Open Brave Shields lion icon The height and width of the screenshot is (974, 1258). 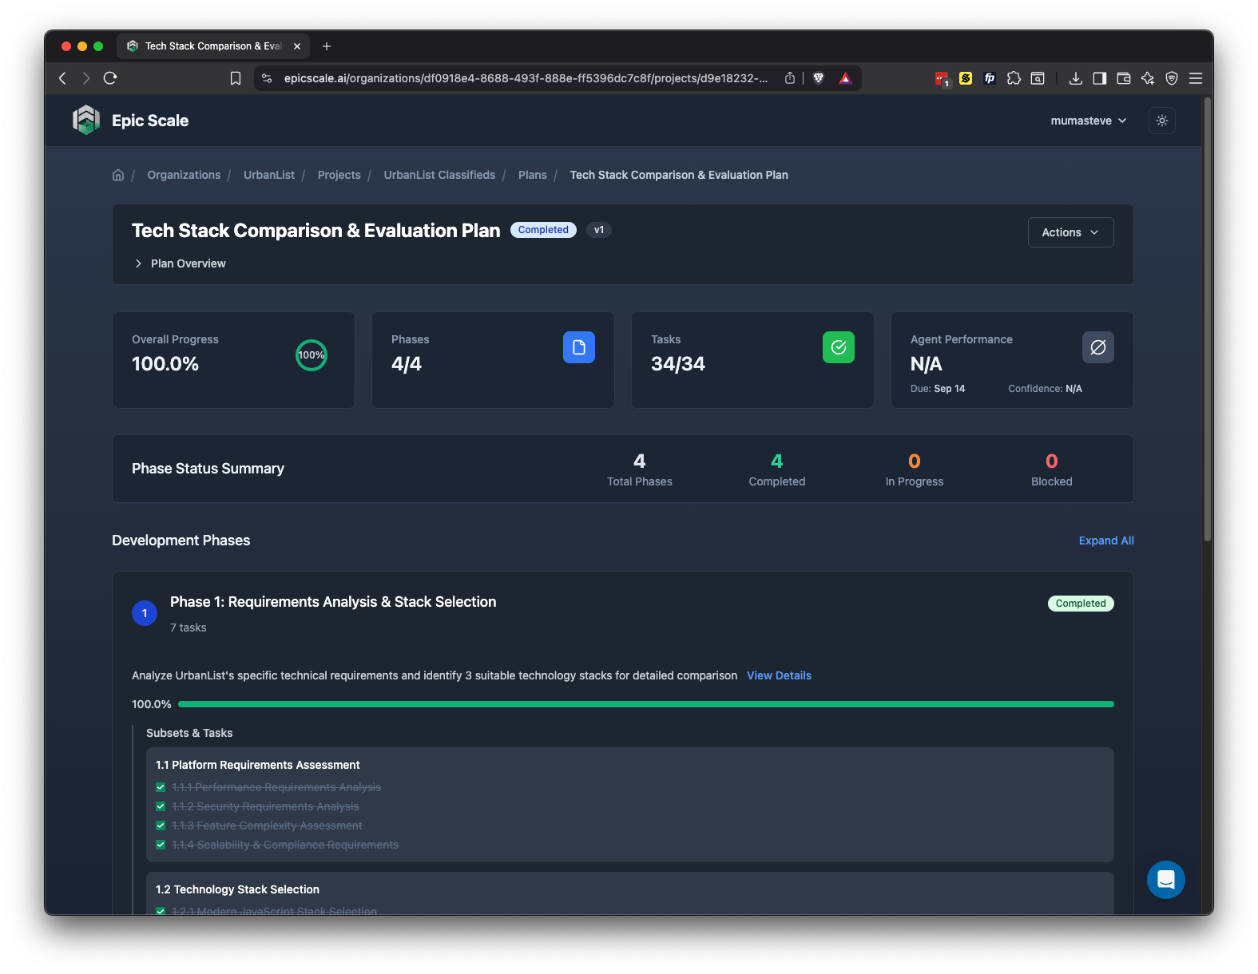coord(819,78)
